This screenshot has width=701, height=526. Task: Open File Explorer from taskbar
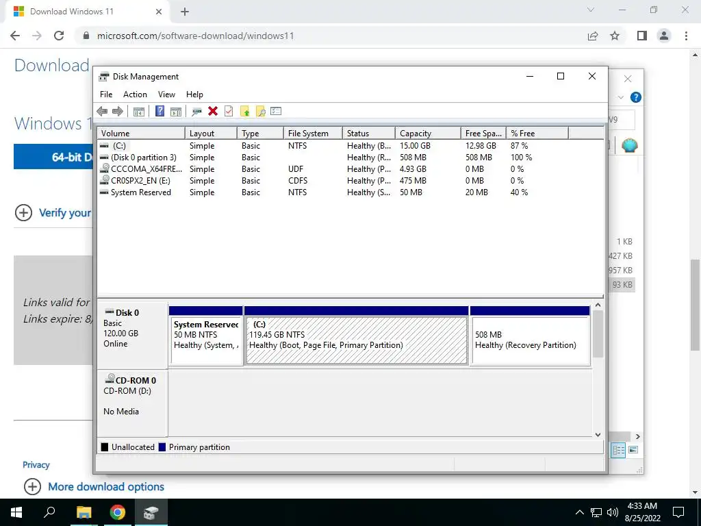click(x=84, y=512)
